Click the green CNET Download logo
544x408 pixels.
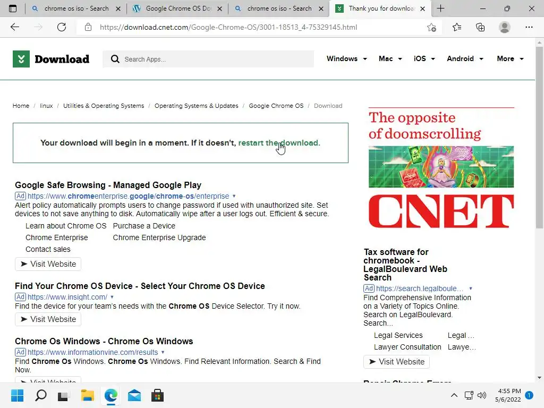[51, 59]
